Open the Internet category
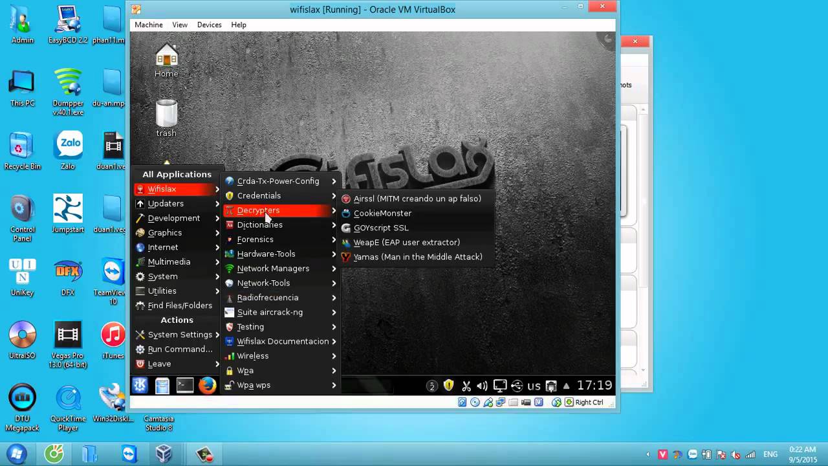 tap(177, 247)
